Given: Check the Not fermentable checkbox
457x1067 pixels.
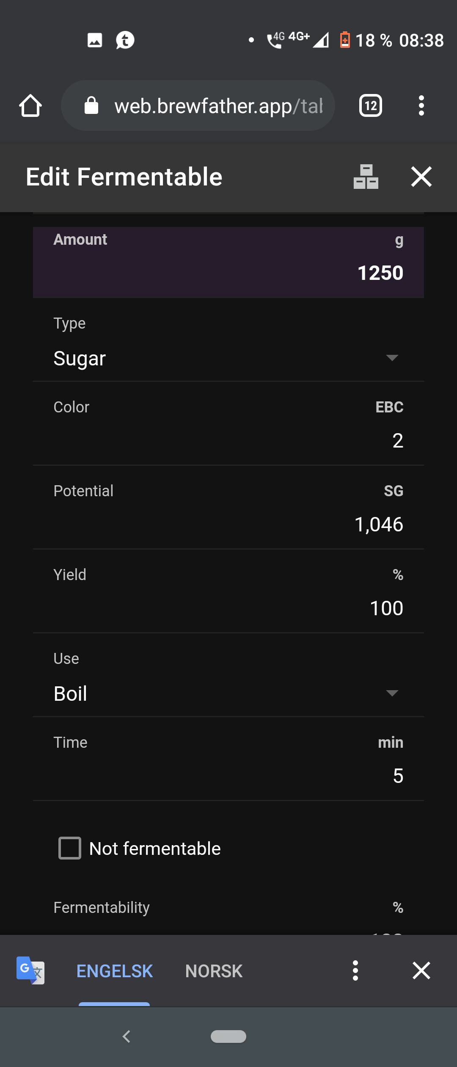Looking at the screenshot, I should pyautogui.click(x=70, y=848).
